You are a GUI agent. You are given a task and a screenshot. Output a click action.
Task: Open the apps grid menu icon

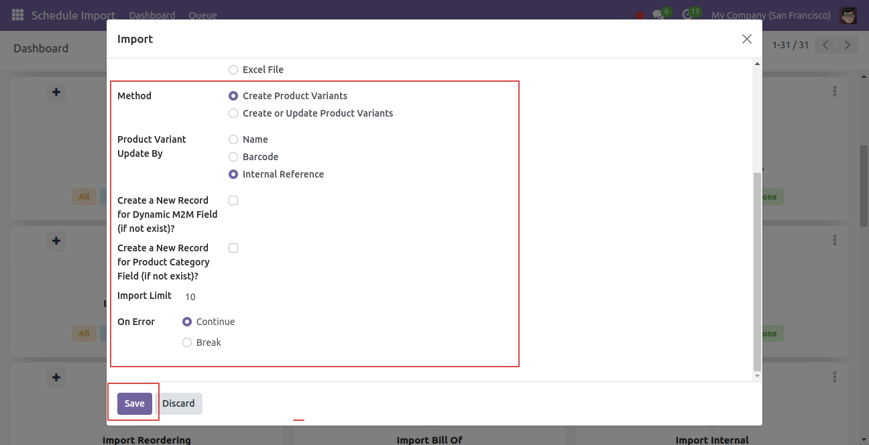pos(18,15)
